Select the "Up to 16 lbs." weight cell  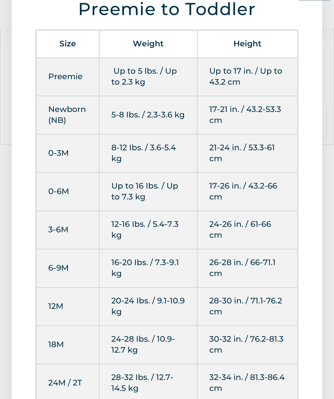(x=145, y=191)
